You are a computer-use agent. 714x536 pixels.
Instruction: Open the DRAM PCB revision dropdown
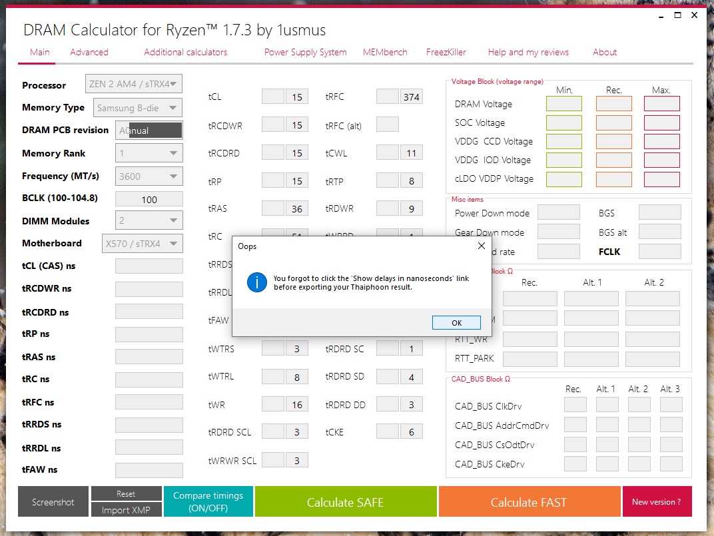tap(149, 131)
